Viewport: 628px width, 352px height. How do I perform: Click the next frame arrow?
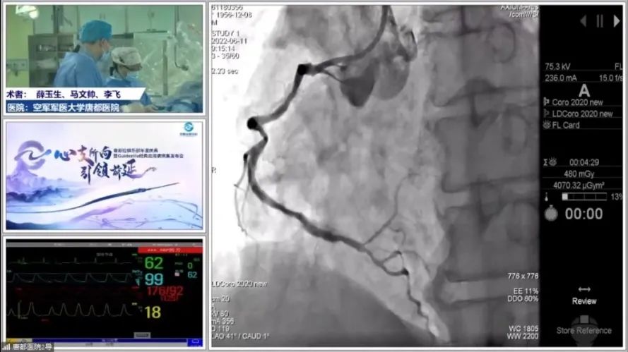[615, 21]
